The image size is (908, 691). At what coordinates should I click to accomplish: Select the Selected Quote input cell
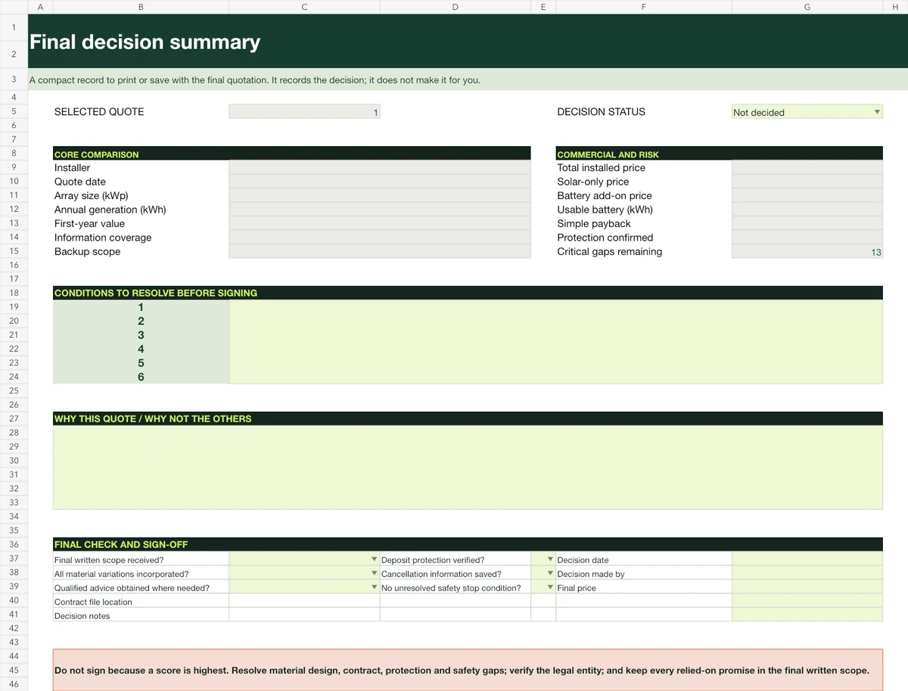click(304, 112)
